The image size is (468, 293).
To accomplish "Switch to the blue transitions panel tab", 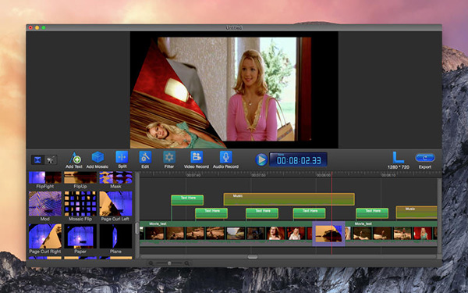I will (38, 160).
